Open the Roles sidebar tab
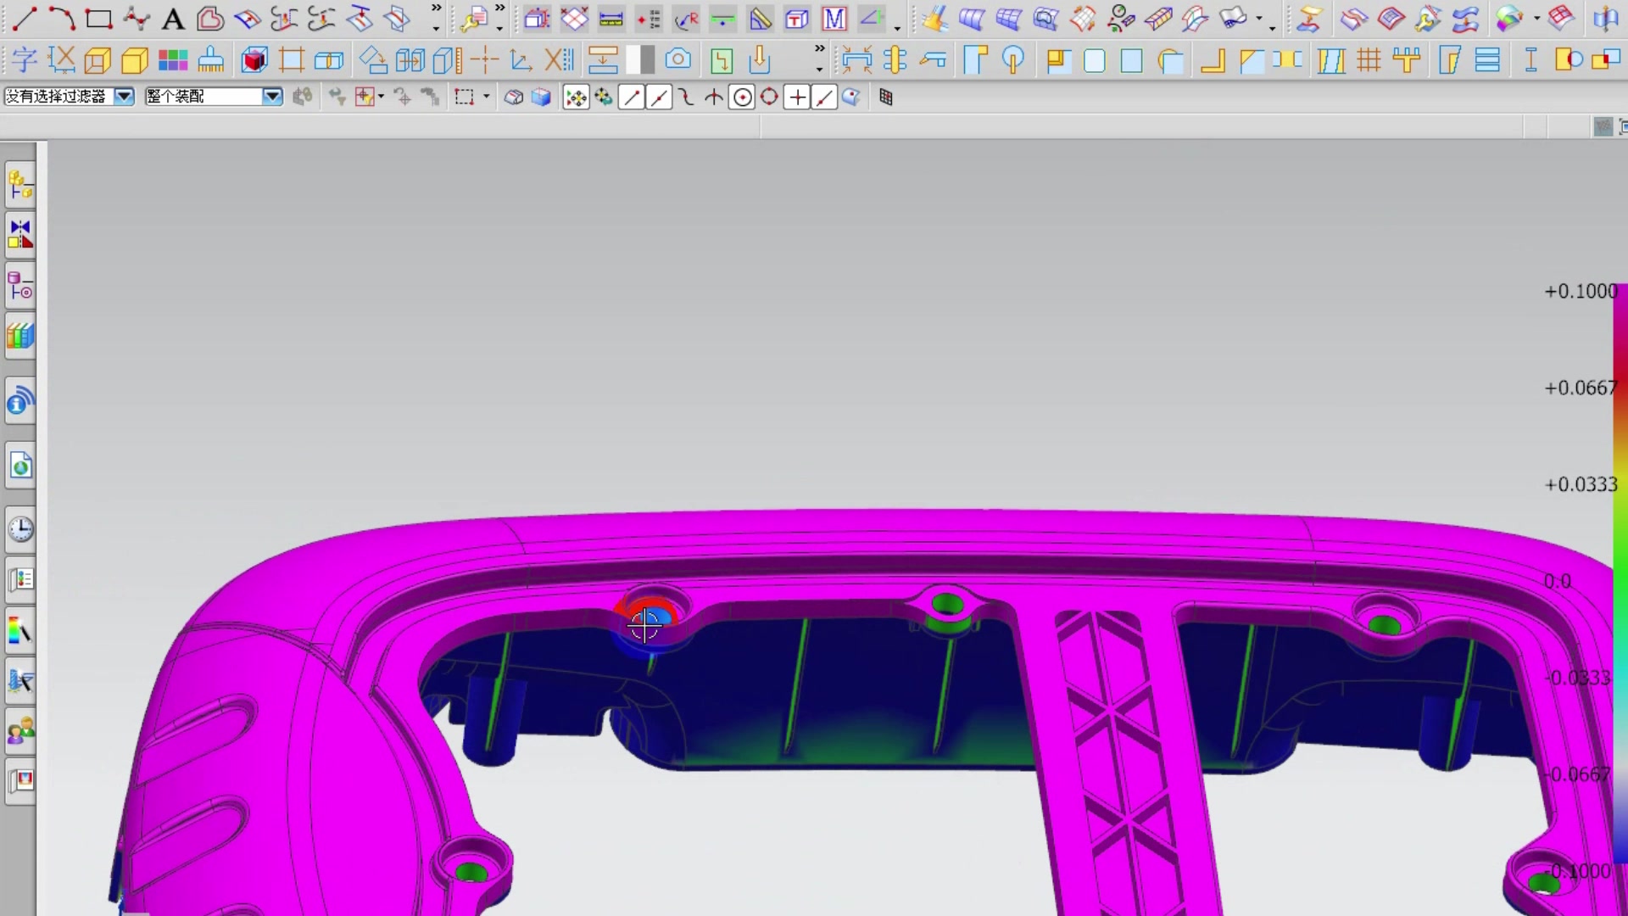 20,730
